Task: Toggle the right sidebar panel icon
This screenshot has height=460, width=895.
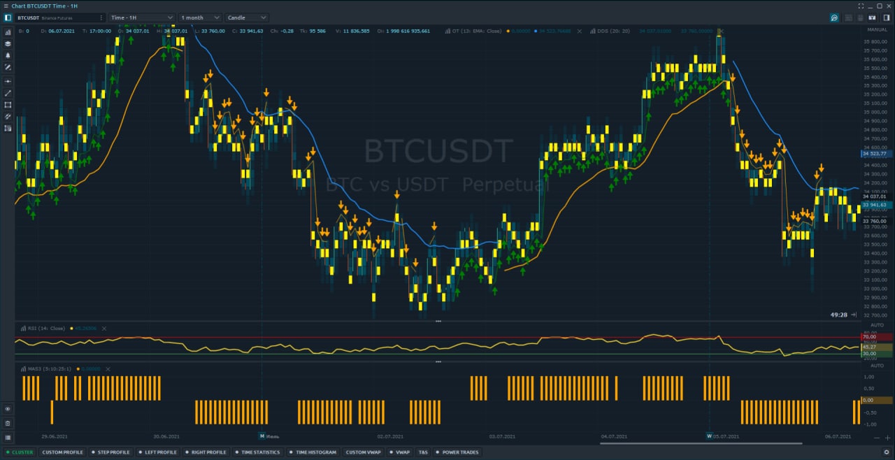Action: pos(885,17)
